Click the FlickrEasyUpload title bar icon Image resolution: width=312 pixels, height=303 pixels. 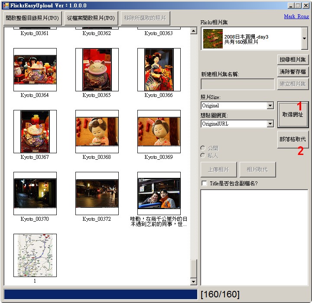click(6, 5)
